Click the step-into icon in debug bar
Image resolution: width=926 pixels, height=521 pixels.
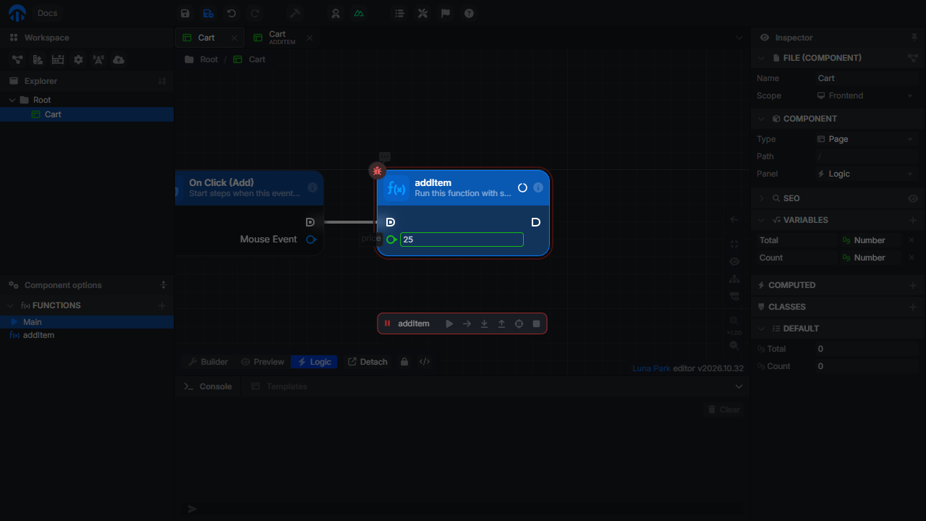click(484, 323)
